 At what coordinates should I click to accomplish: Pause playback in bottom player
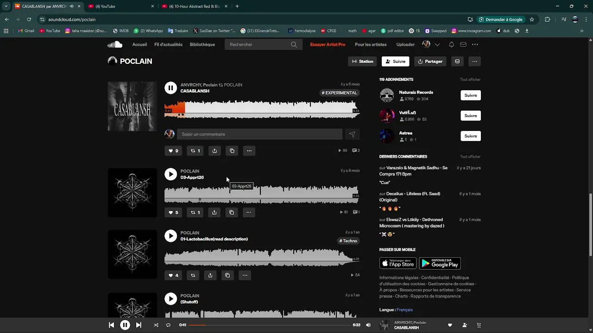125,325
